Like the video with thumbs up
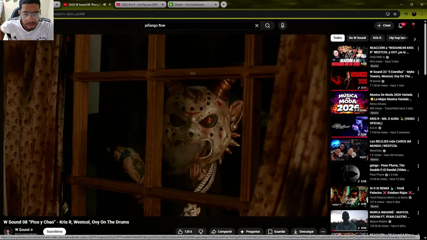427x240 pixels. [185, 232]
